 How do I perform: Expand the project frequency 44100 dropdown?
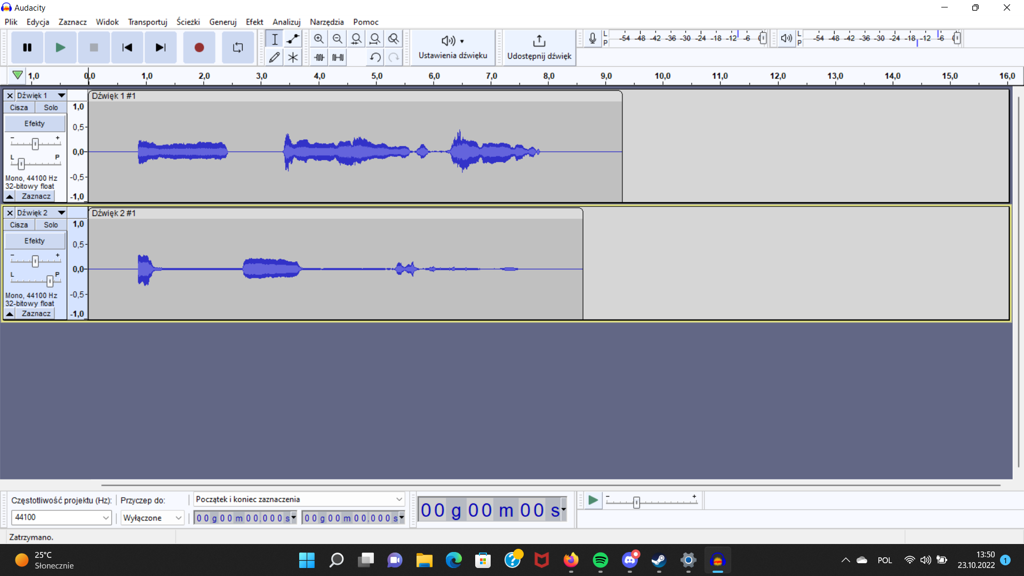click(106, 517)
